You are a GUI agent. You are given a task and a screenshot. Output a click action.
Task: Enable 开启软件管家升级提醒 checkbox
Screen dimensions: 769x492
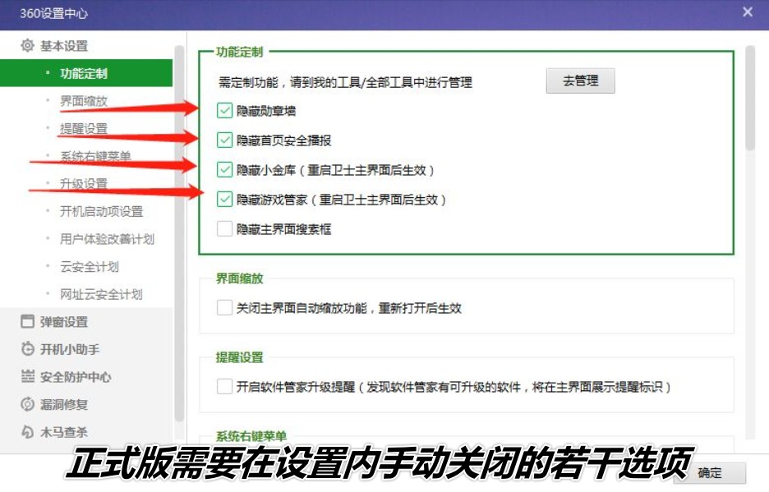click(x=224, y=386)
